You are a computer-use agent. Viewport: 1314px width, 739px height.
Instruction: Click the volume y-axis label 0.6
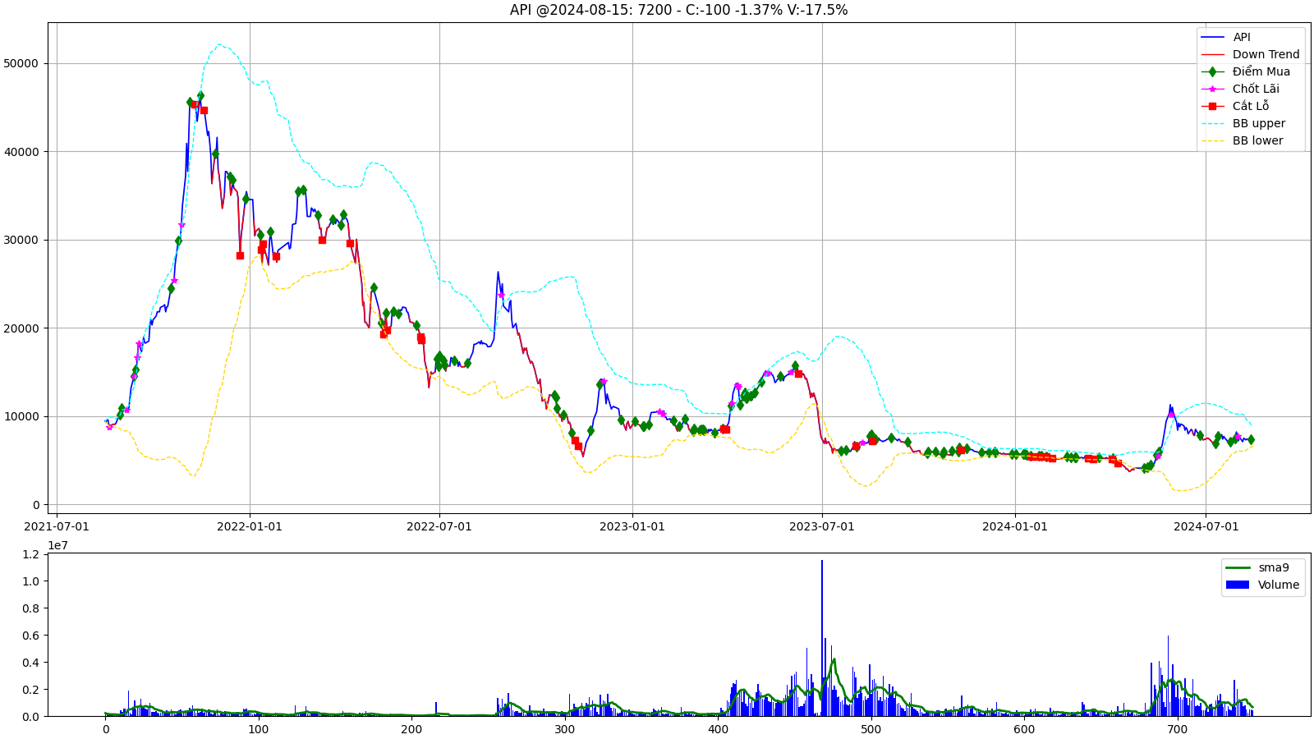pos(30,636)
